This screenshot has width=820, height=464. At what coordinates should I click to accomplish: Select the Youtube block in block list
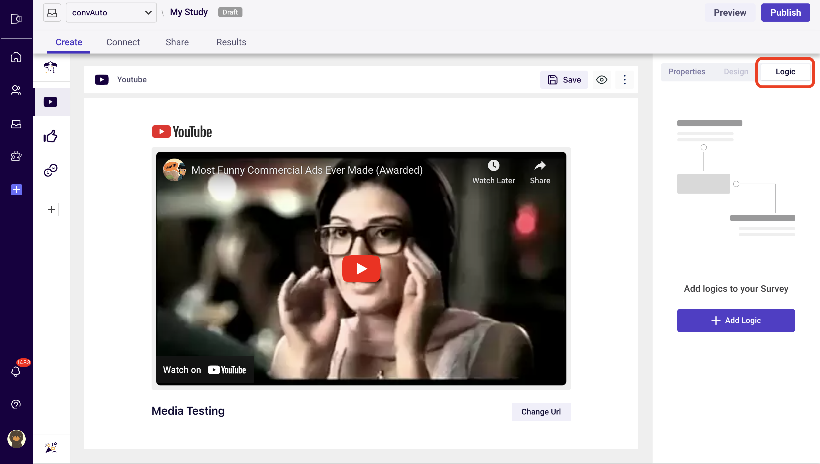[x=50, y=102]
